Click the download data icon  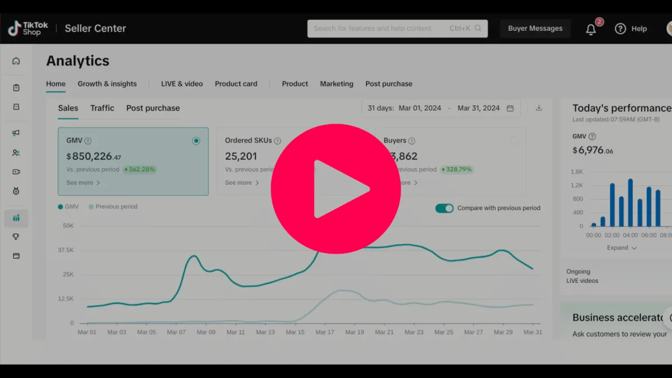(x=539, y=108)
